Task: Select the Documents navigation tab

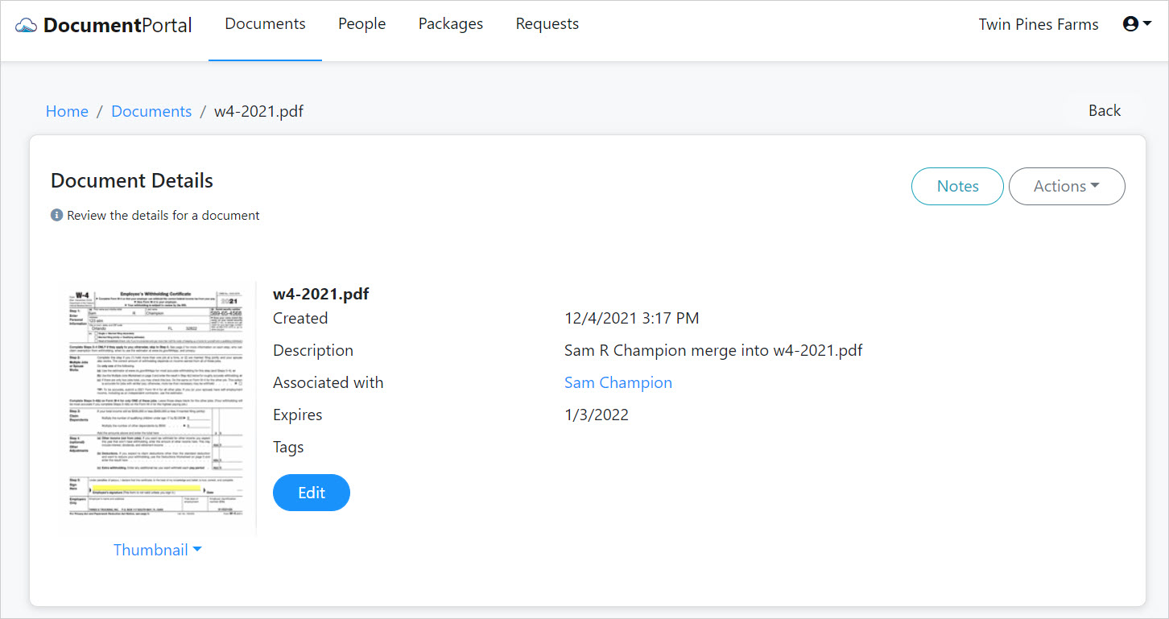Action: coord(265,23)
